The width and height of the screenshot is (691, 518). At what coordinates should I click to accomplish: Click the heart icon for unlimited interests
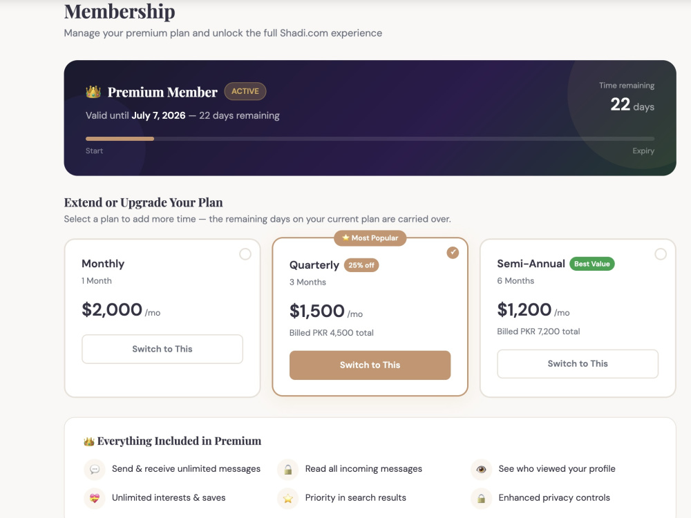point(94,498)
